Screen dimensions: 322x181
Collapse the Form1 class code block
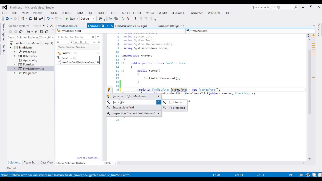tap(122, 63)
